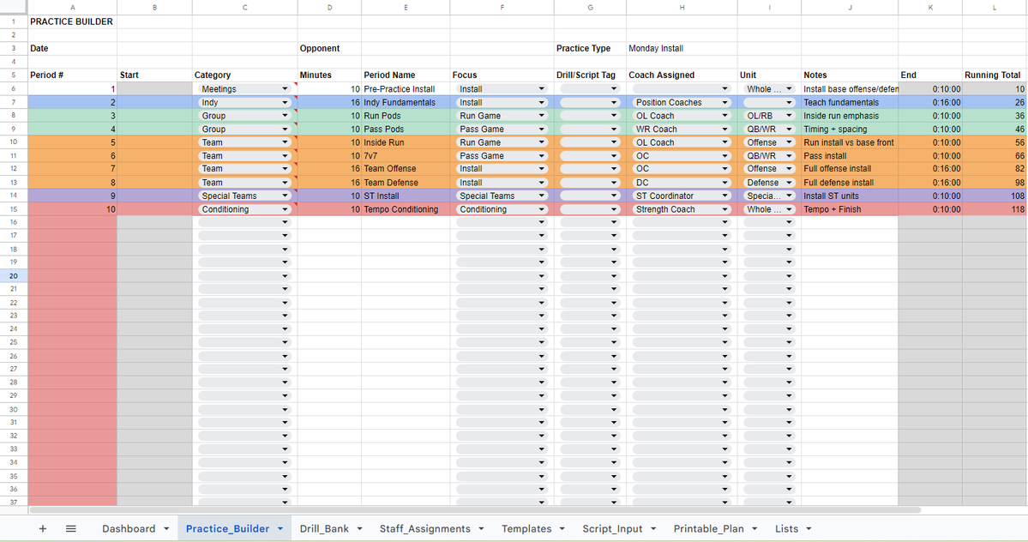Screen dimensions: 1028x542
Task: Click the Opponent label cell
Action: click(x=329, y=49)
